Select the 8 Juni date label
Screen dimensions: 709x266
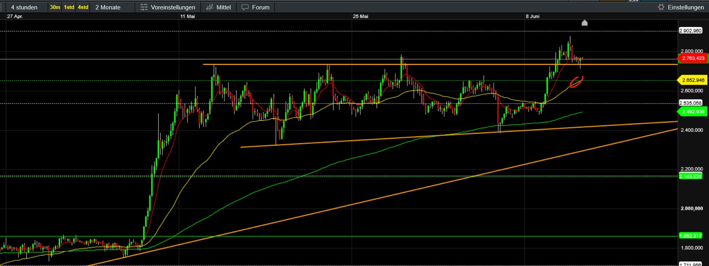click(532, 16)
